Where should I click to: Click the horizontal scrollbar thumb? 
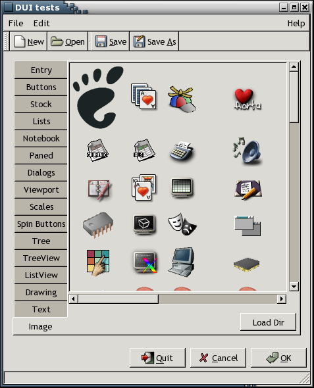coord(118,299)
